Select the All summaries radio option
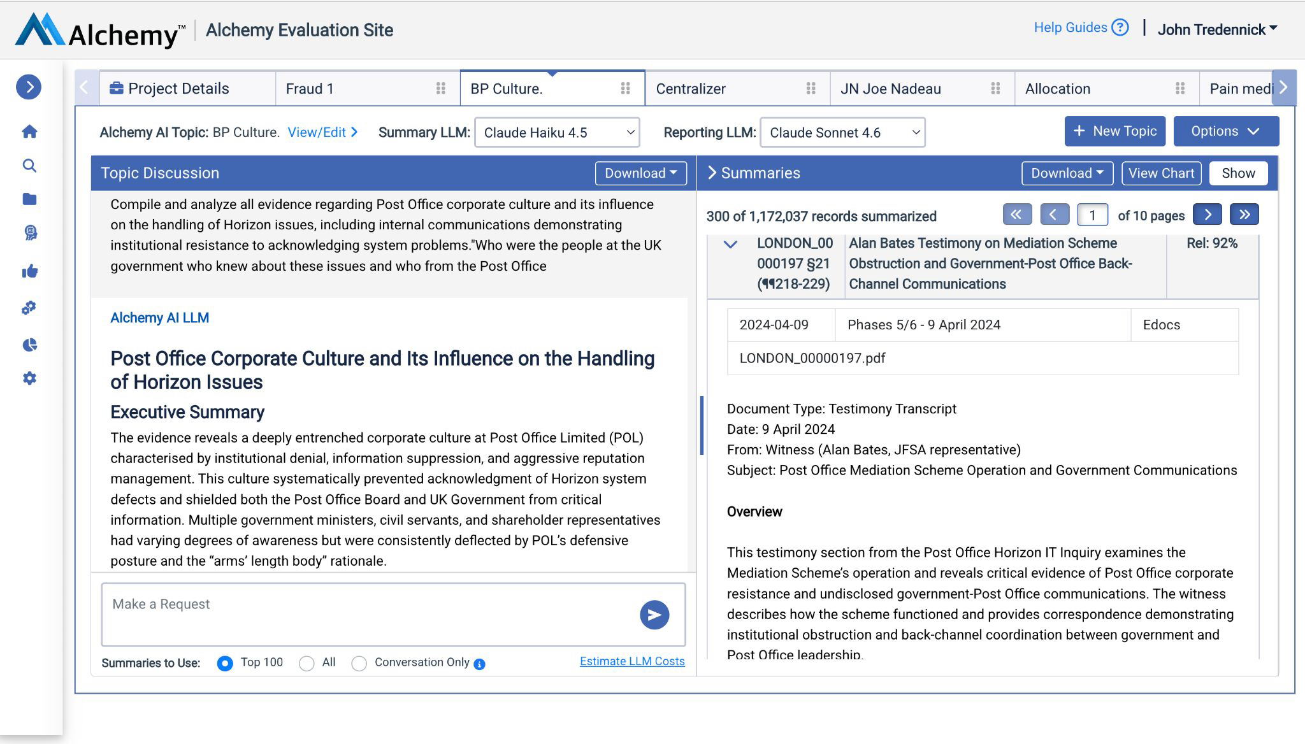1305x744 pixels. pyautogui.click(x=306, y=663)
